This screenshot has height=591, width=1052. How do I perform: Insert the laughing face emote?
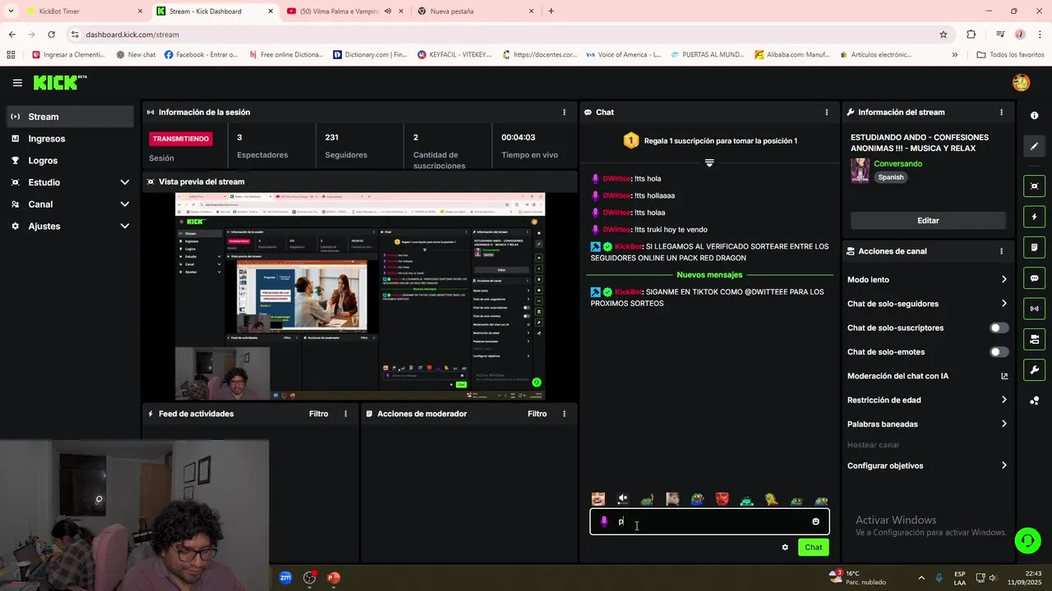[598, 499]
